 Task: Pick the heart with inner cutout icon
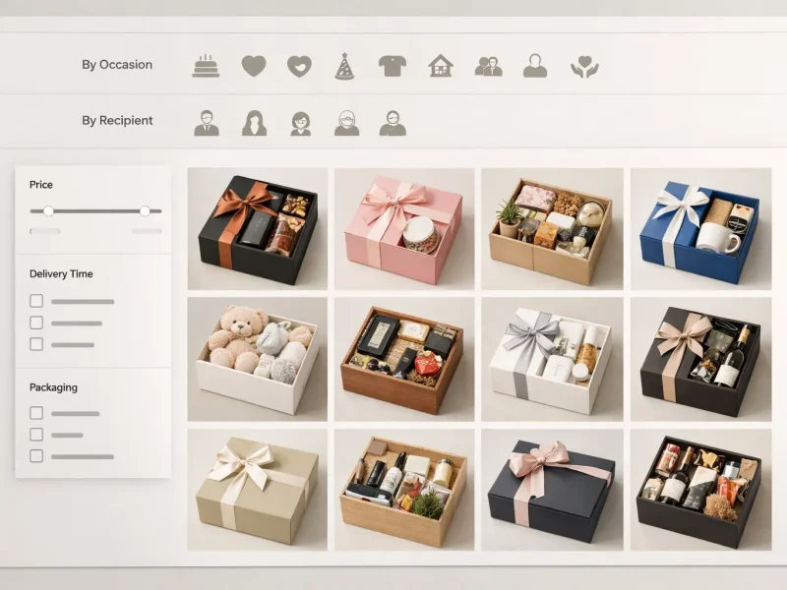(299, 66)
